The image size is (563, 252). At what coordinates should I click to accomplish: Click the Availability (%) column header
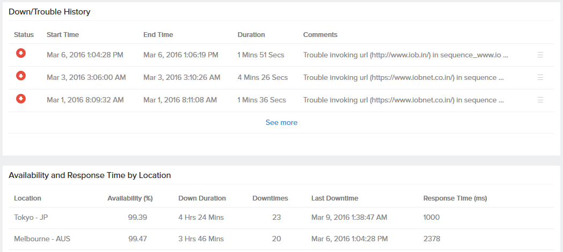point(130,198)
